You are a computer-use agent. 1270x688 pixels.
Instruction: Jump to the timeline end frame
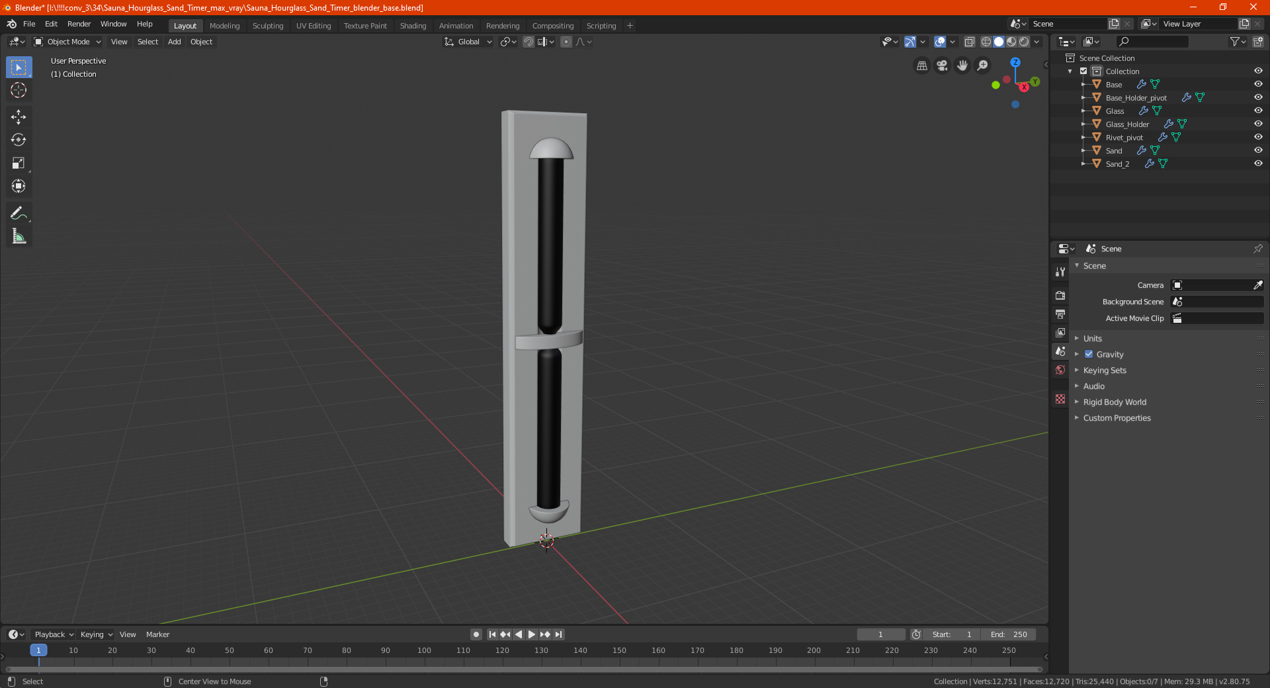(559, 634)
